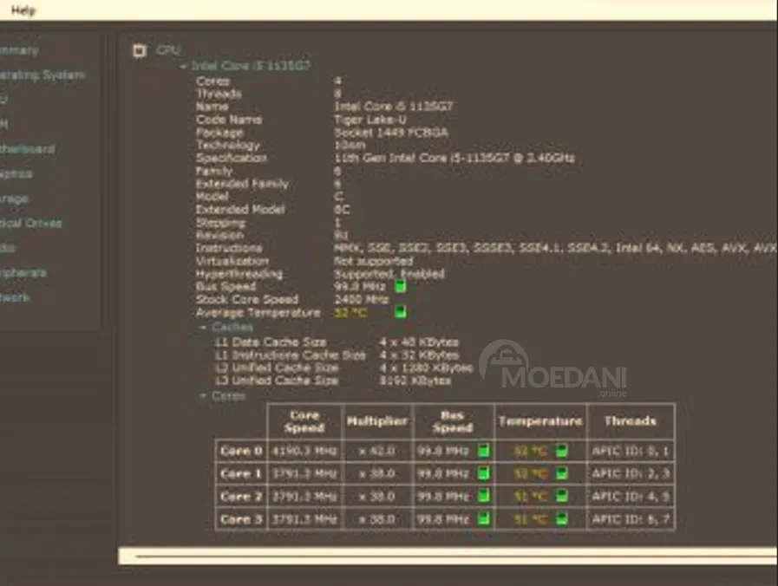Collapse the Cores section
The height and width of the screenshot is (586, 778).
203,396
